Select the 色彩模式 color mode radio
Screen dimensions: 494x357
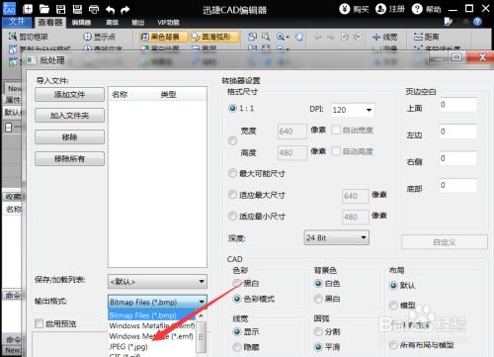237,299
